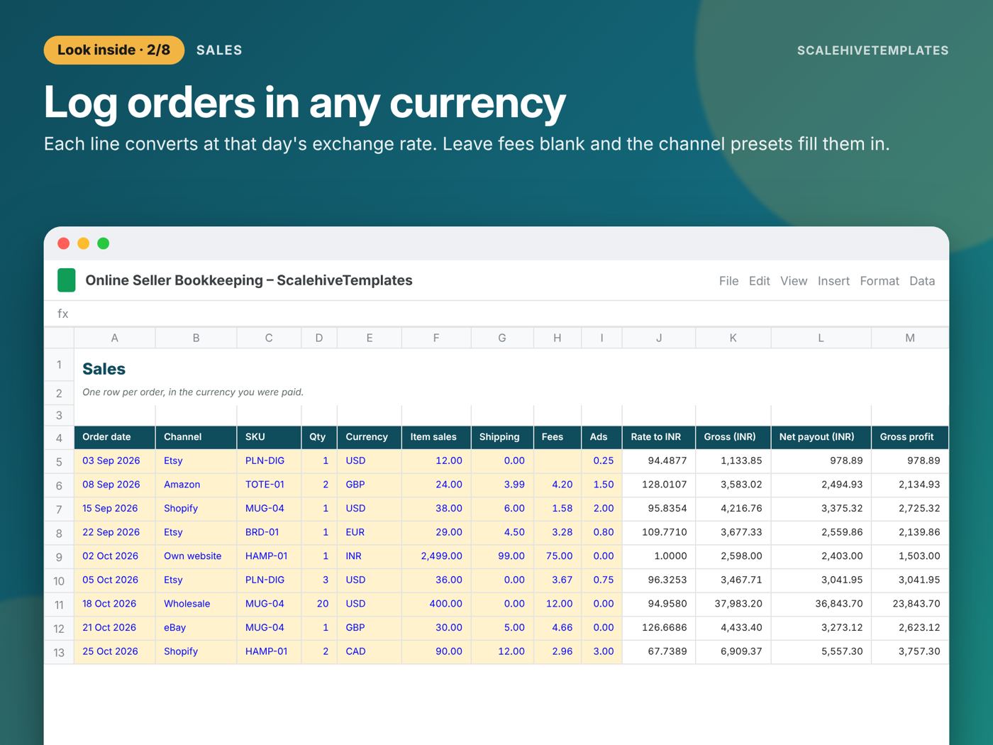Select the CAD currency cell
The height and width of the screenshot is (745, 993).
coord(369,651)
